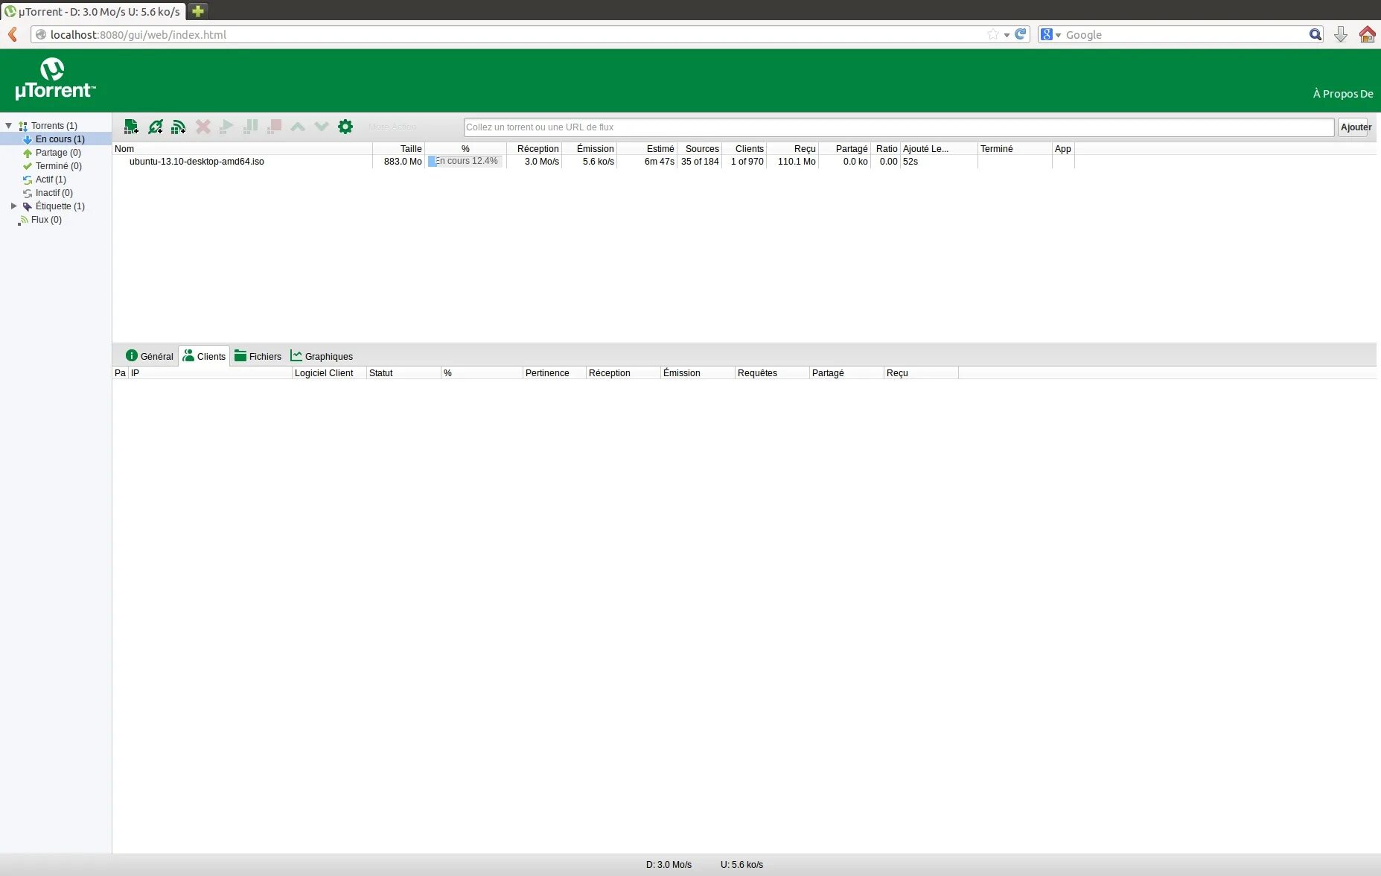This screenshot has width=1381, height=876.
Task: Focus the torrent URL input field
Action: [x=899, y=127]
